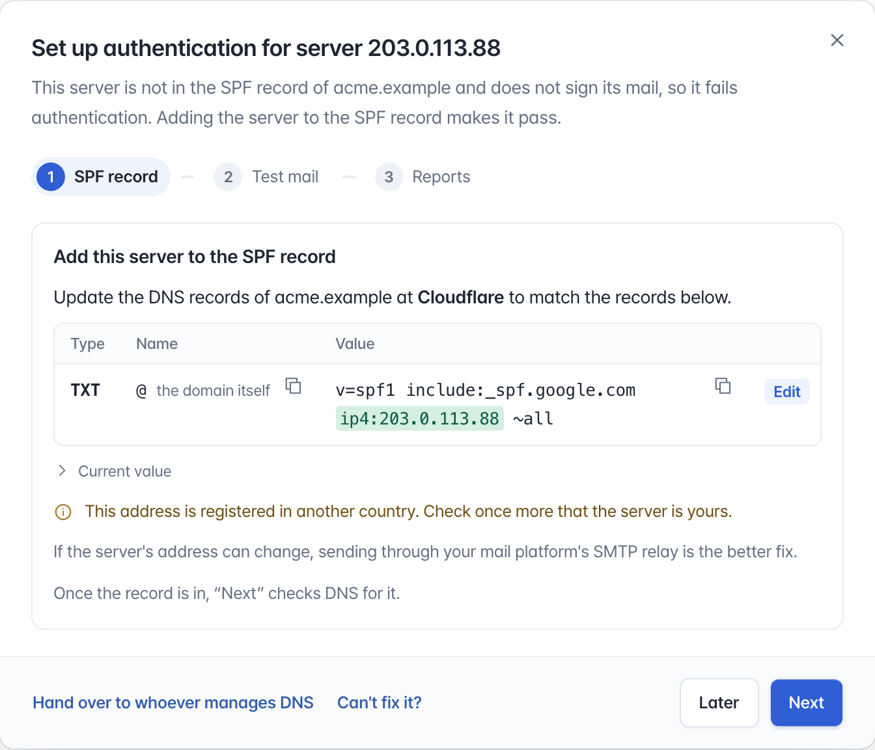Click the 'Once the record is in' note

(227, 594)
